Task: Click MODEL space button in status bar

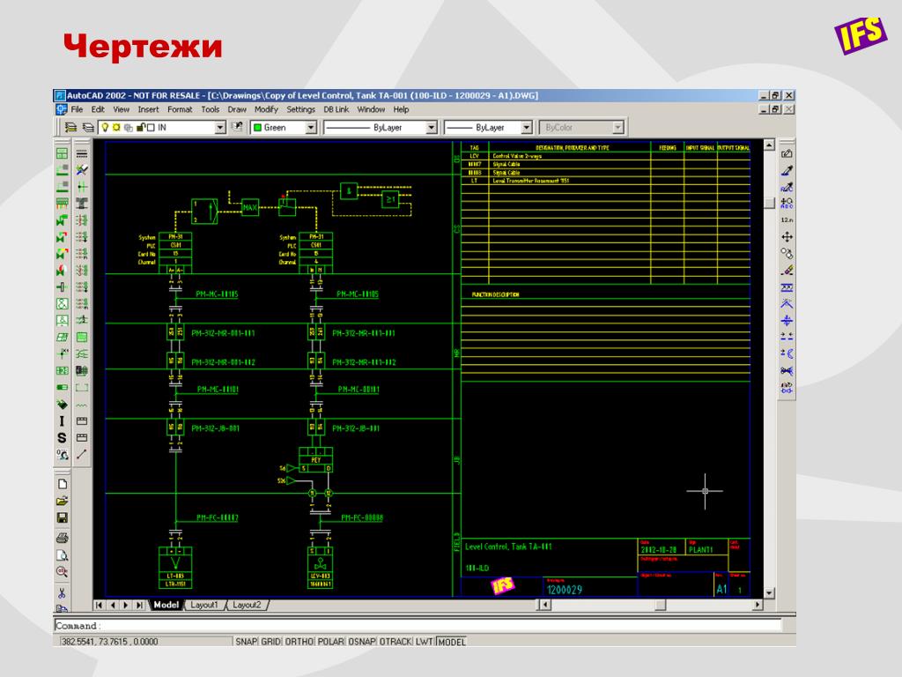Action: pyautogui.click(x=452, y=642)
